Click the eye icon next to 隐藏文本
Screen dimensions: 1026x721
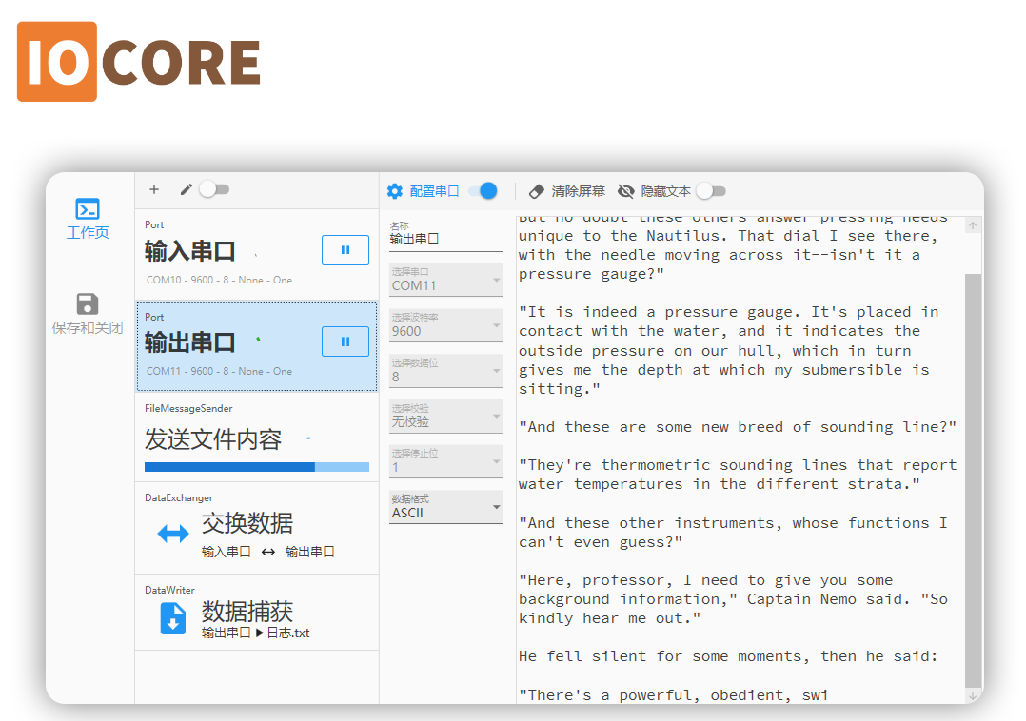(625, 190)
